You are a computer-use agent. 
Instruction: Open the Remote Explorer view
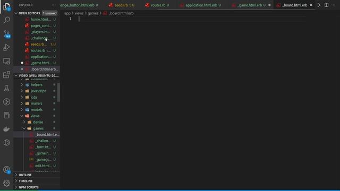[7, 61]
